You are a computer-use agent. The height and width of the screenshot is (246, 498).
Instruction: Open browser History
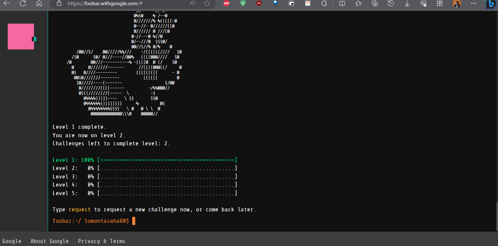[391, 3]
